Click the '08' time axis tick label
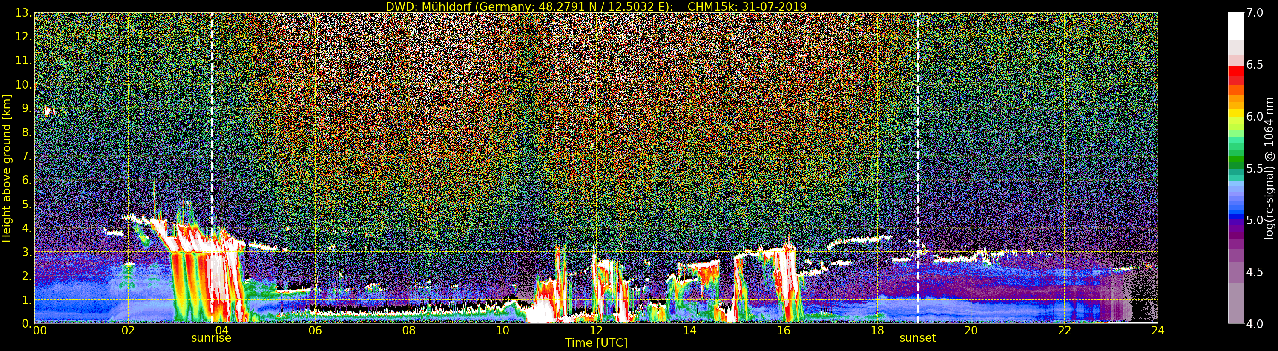1278x351 pixels. 409,330
